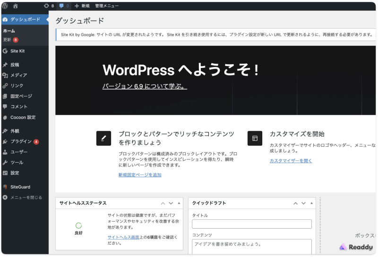Click the リンク chain icon
This screenshot has height=257, width=378.
[x=5, y=86]
